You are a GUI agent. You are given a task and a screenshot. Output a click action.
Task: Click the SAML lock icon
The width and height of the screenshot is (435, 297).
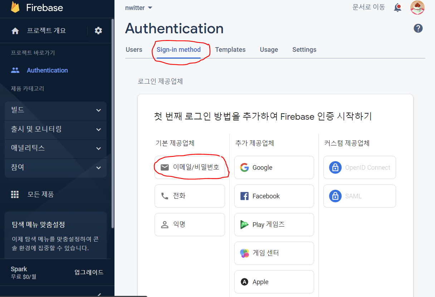tap(335, 196)
